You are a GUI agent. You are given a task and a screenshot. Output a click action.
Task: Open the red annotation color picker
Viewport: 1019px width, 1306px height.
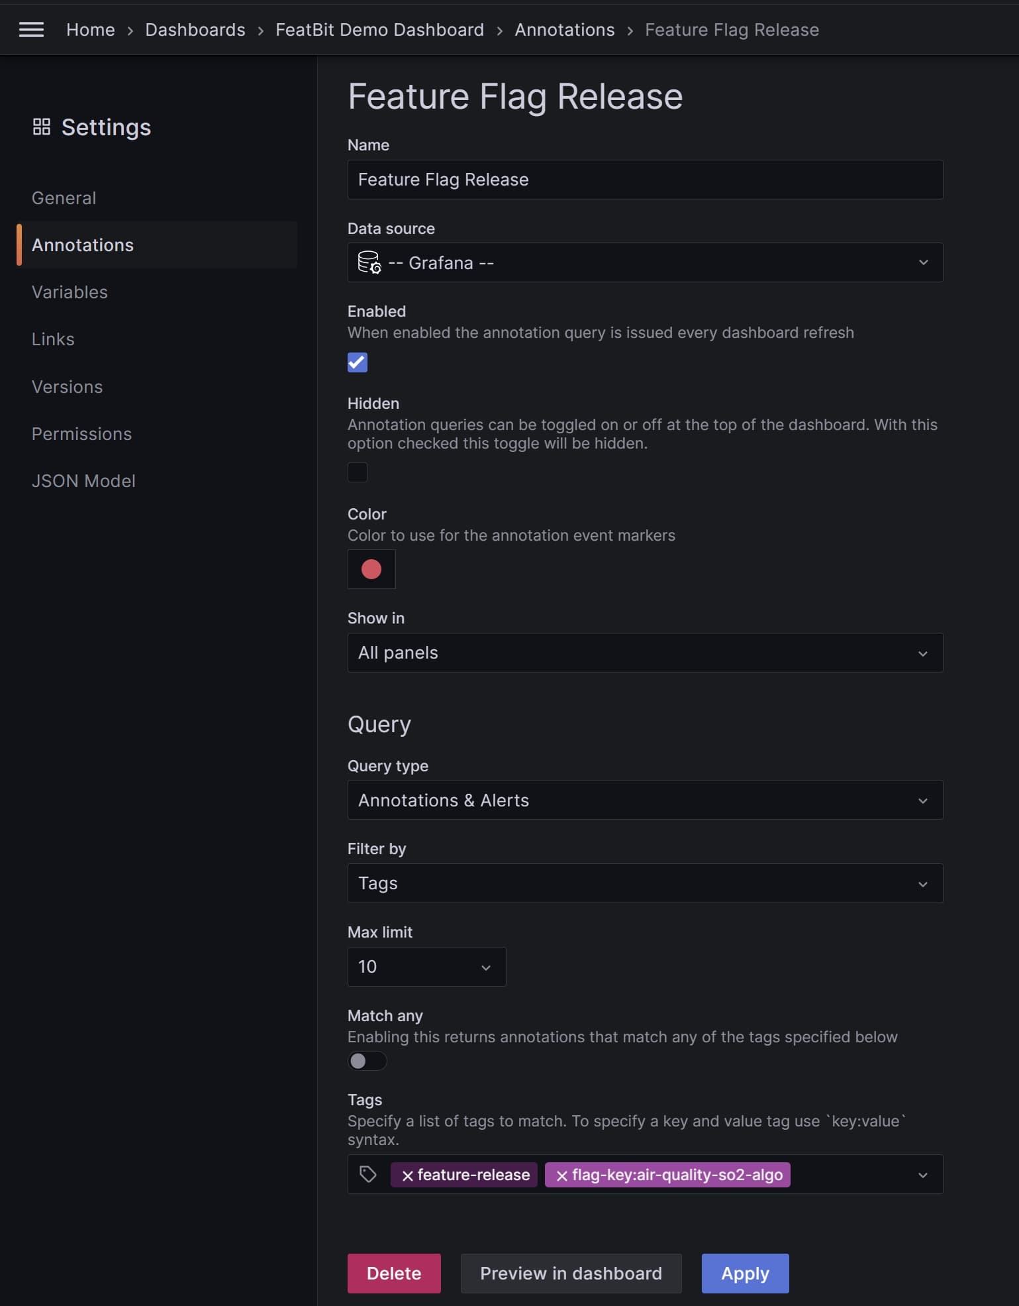click(371, 569)
